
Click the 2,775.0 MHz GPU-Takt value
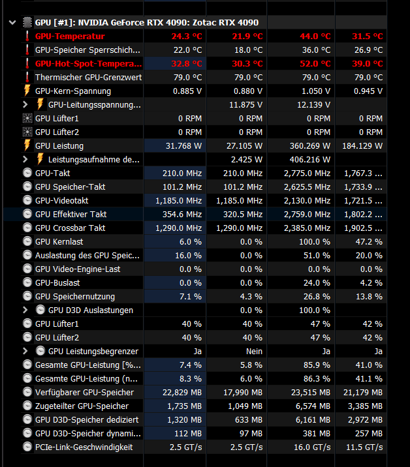[x=307, y=173]
